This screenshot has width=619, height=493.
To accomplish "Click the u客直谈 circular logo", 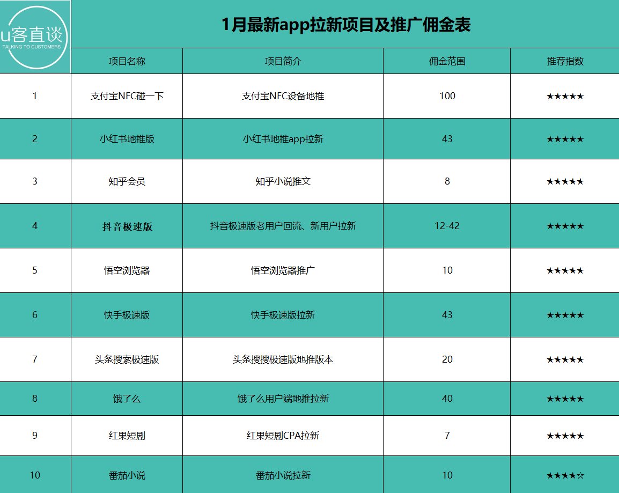I will (35, 37).
